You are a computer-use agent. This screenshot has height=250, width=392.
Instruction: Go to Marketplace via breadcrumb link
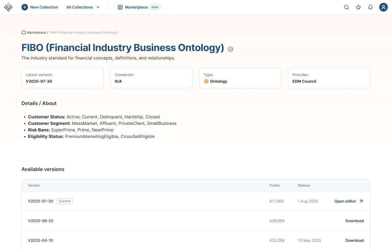(x=36, y=32)
